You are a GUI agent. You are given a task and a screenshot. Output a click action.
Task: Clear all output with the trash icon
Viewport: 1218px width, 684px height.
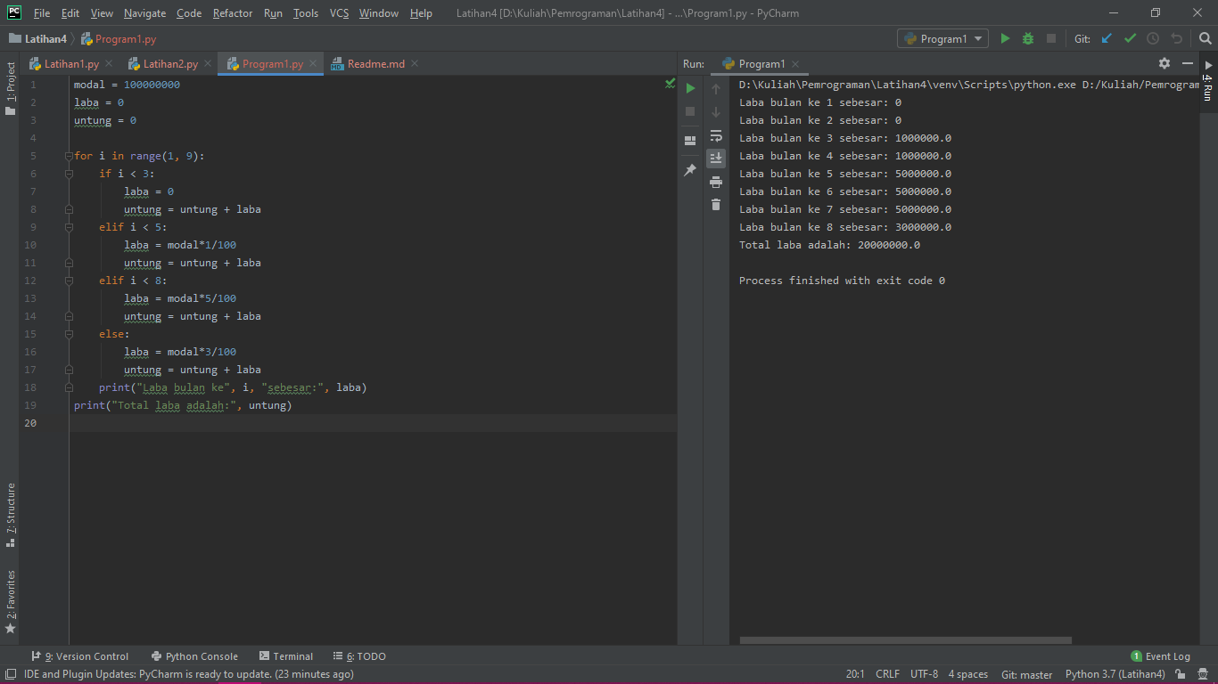pyautogui.click(x=716, y=204)
